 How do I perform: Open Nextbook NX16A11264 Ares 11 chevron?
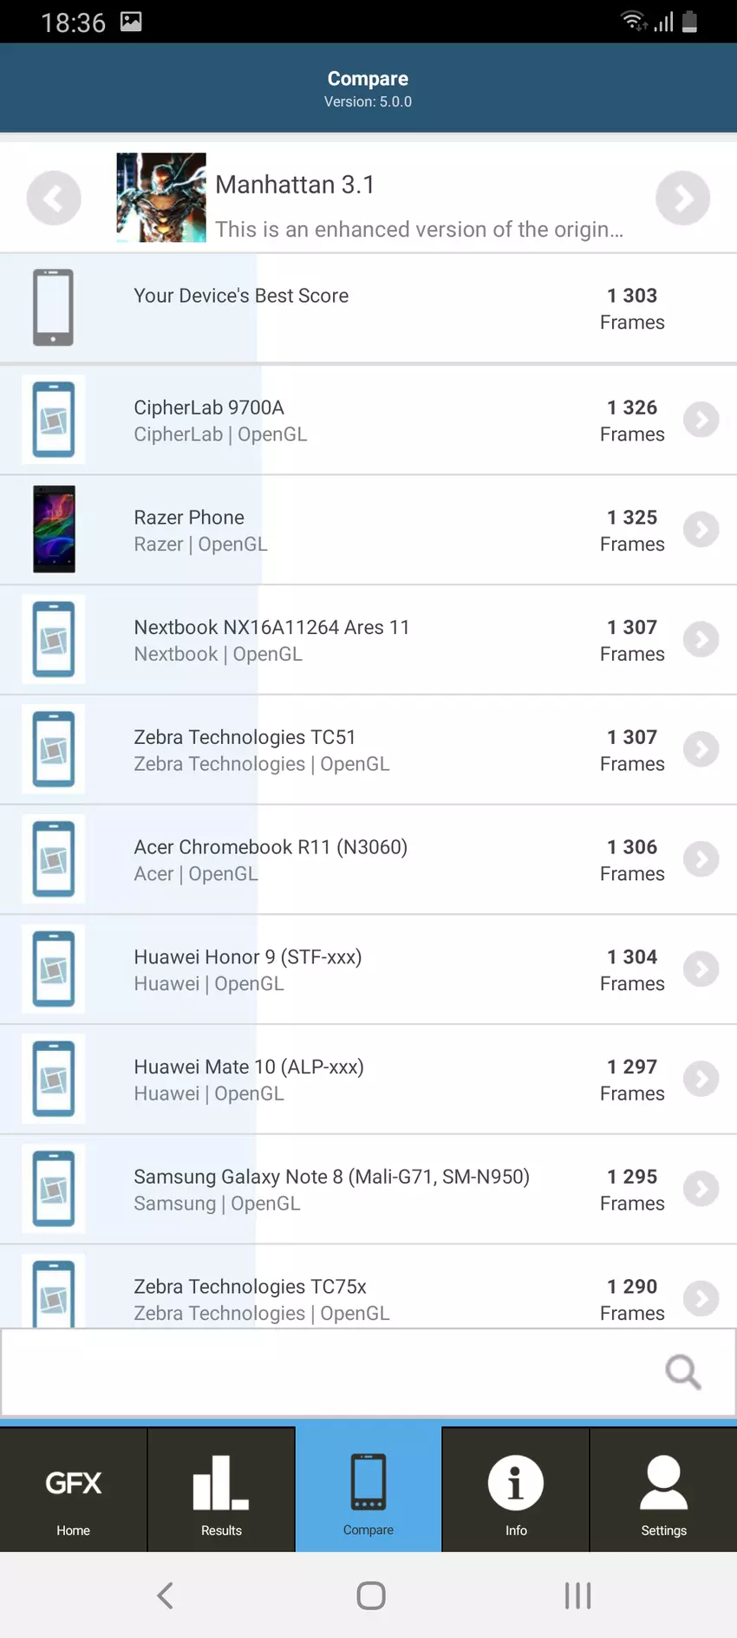tap(701, 640)
